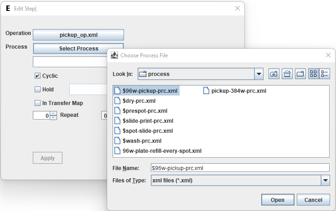Select the $dry-prc.xml file
336x211 pixels.
coord(139,101)
